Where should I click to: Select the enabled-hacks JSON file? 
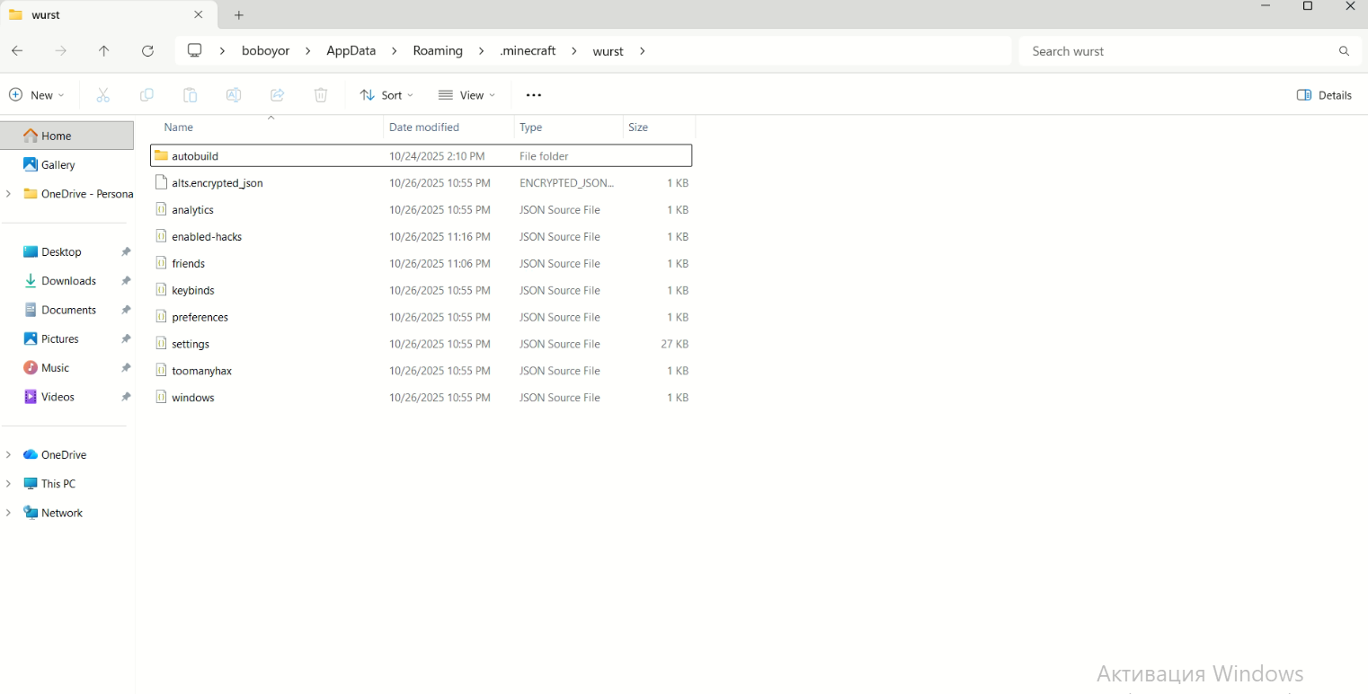tap(207, 237)
